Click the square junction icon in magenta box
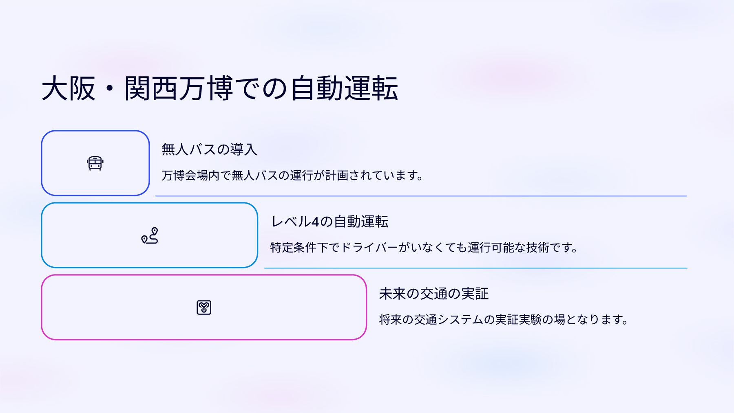Image resolution: width=734 pixels, height=413 pixels. pyautogui.click(x=204, y=308)
